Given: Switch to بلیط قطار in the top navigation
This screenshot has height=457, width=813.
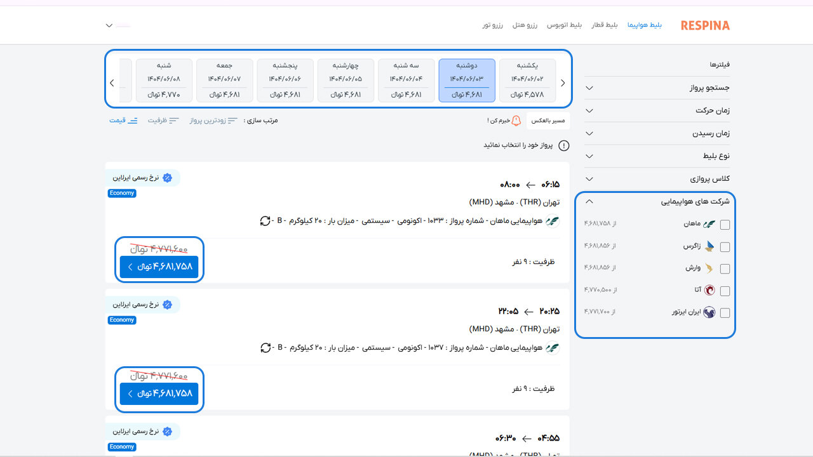Looking at the screenshot, I should click(x=603, y=25).
